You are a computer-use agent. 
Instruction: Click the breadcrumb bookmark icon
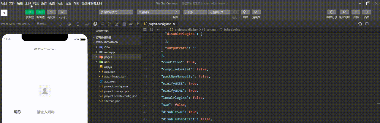(x=151, y=30)
